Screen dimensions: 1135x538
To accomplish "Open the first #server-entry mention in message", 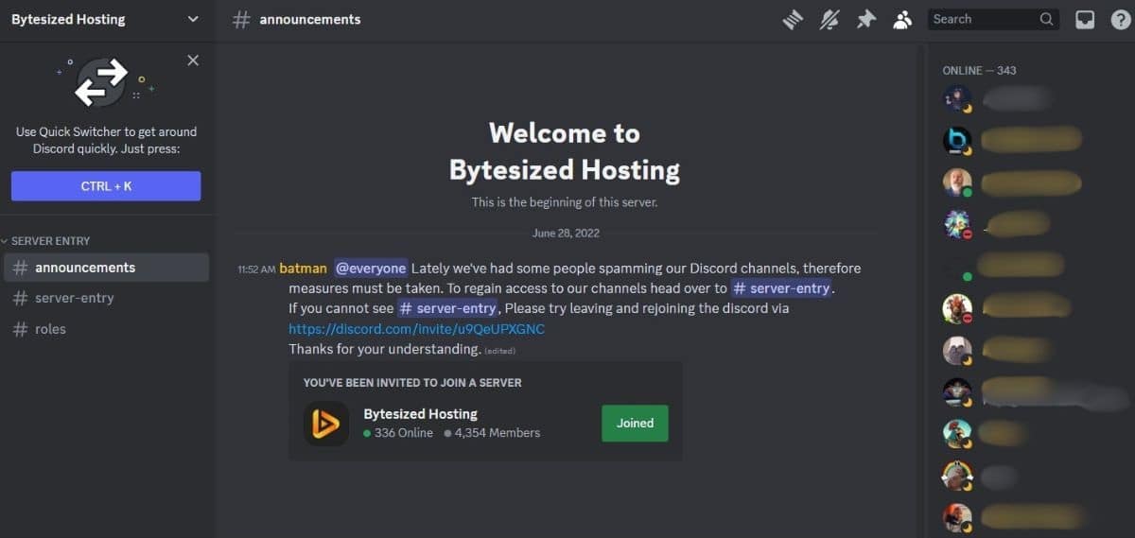I will [783, 288].
